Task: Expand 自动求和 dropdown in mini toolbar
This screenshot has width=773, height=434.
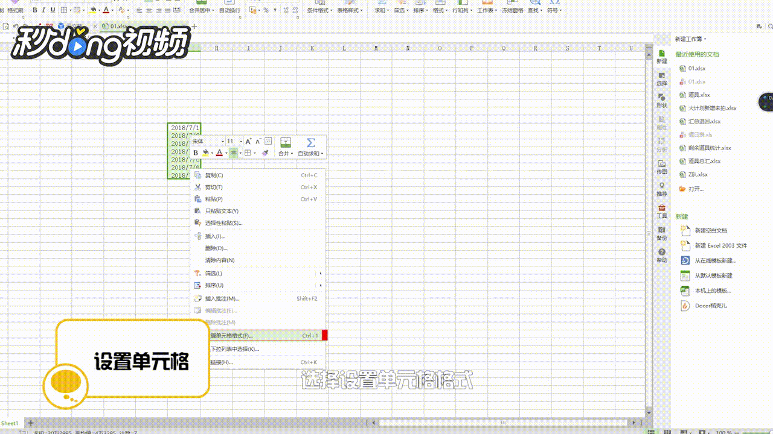Action: (310, 154)
